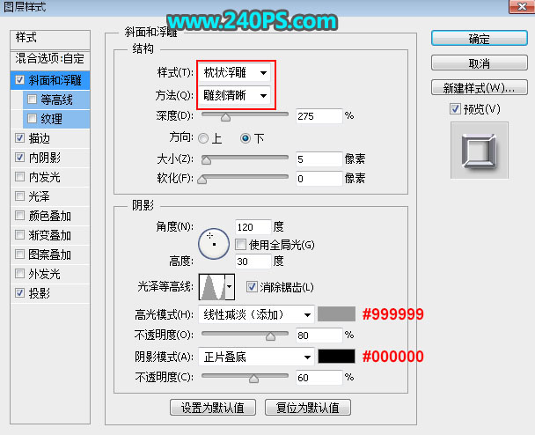The height and width of the screenshot is (435, 535).
Task: Open the 内阴影 settings row
Action: point(50,158)
